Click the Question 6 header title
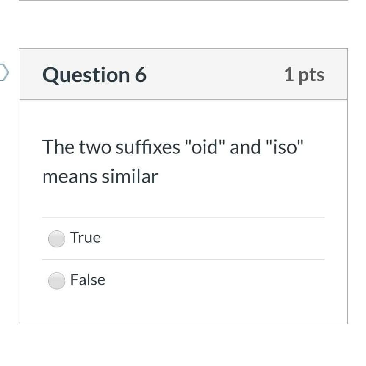The width and height of the screenshot is (366, 366). 94,75
